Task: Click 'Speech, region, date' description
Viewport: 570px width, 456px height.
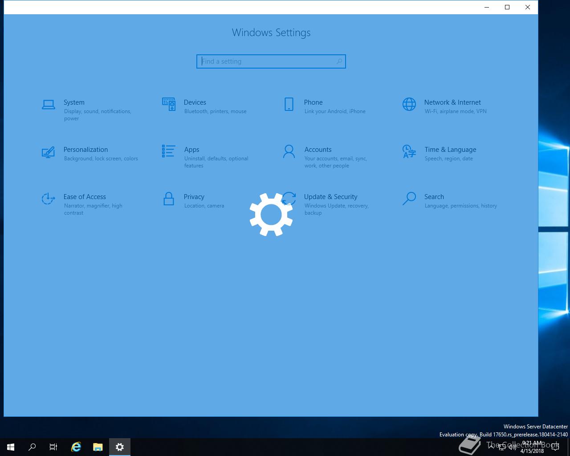Action: [x=449, y=159]
